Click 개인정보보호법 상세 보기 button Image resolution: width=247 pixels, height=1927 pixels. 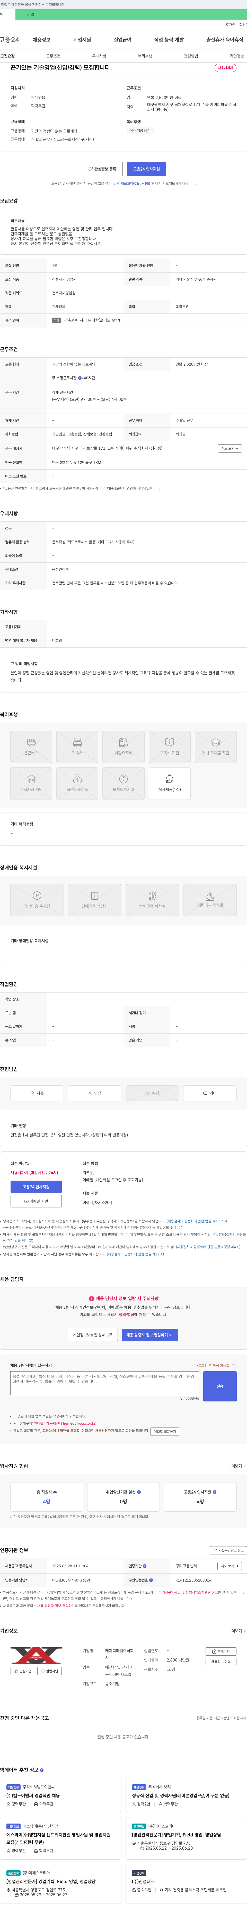[x=93, y=1335]
